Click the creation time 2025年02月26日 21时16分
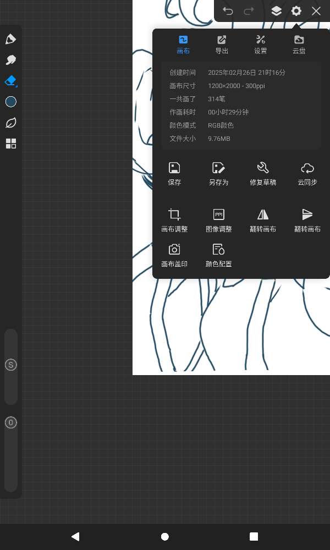Viewport: 330px width, 550px height. pyautogui.click(x=246, y=73)
